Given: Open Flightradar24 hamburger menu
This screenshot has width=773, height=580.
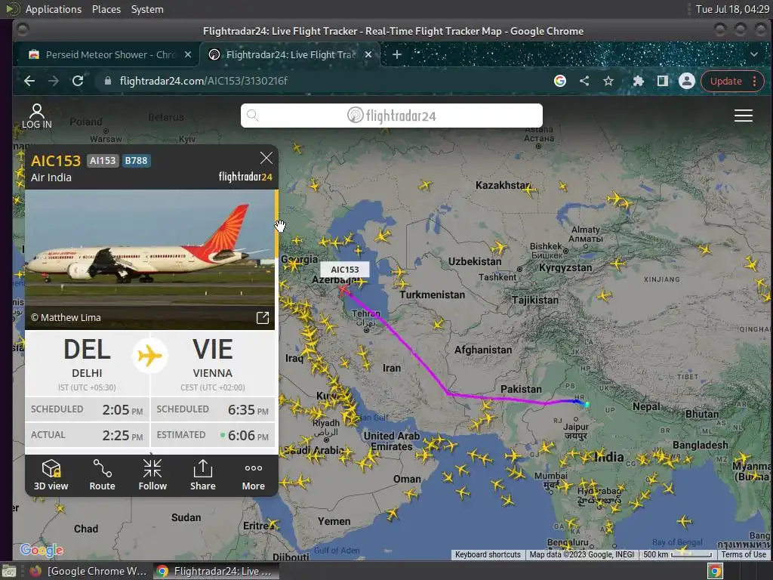Looking at the screenshot, I should [743, 116].
